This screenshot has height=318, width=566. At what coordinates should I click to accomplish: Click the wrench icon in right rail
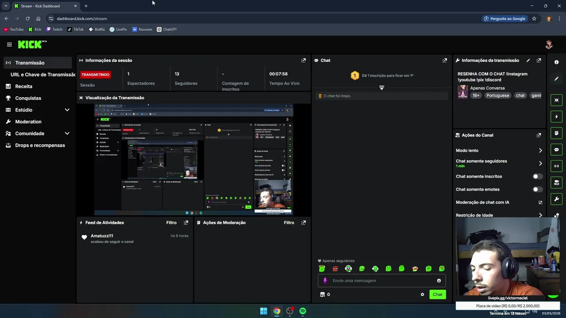pyautogui.click(x=556, y=199)
